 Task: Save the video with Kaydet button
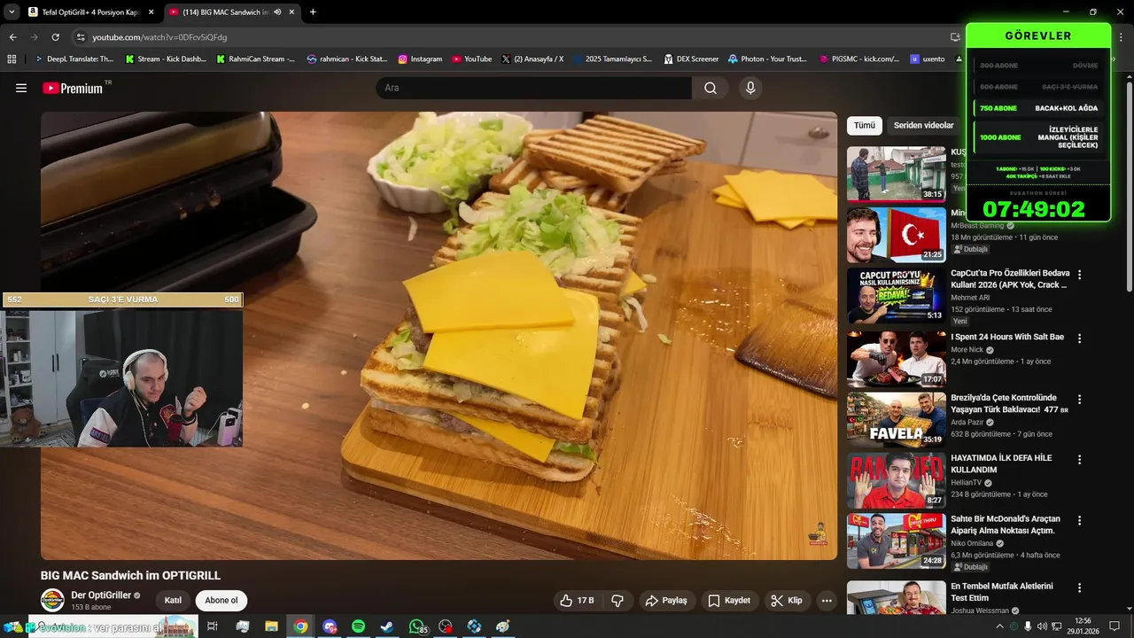pyautogui.click(x=729, y=601)
